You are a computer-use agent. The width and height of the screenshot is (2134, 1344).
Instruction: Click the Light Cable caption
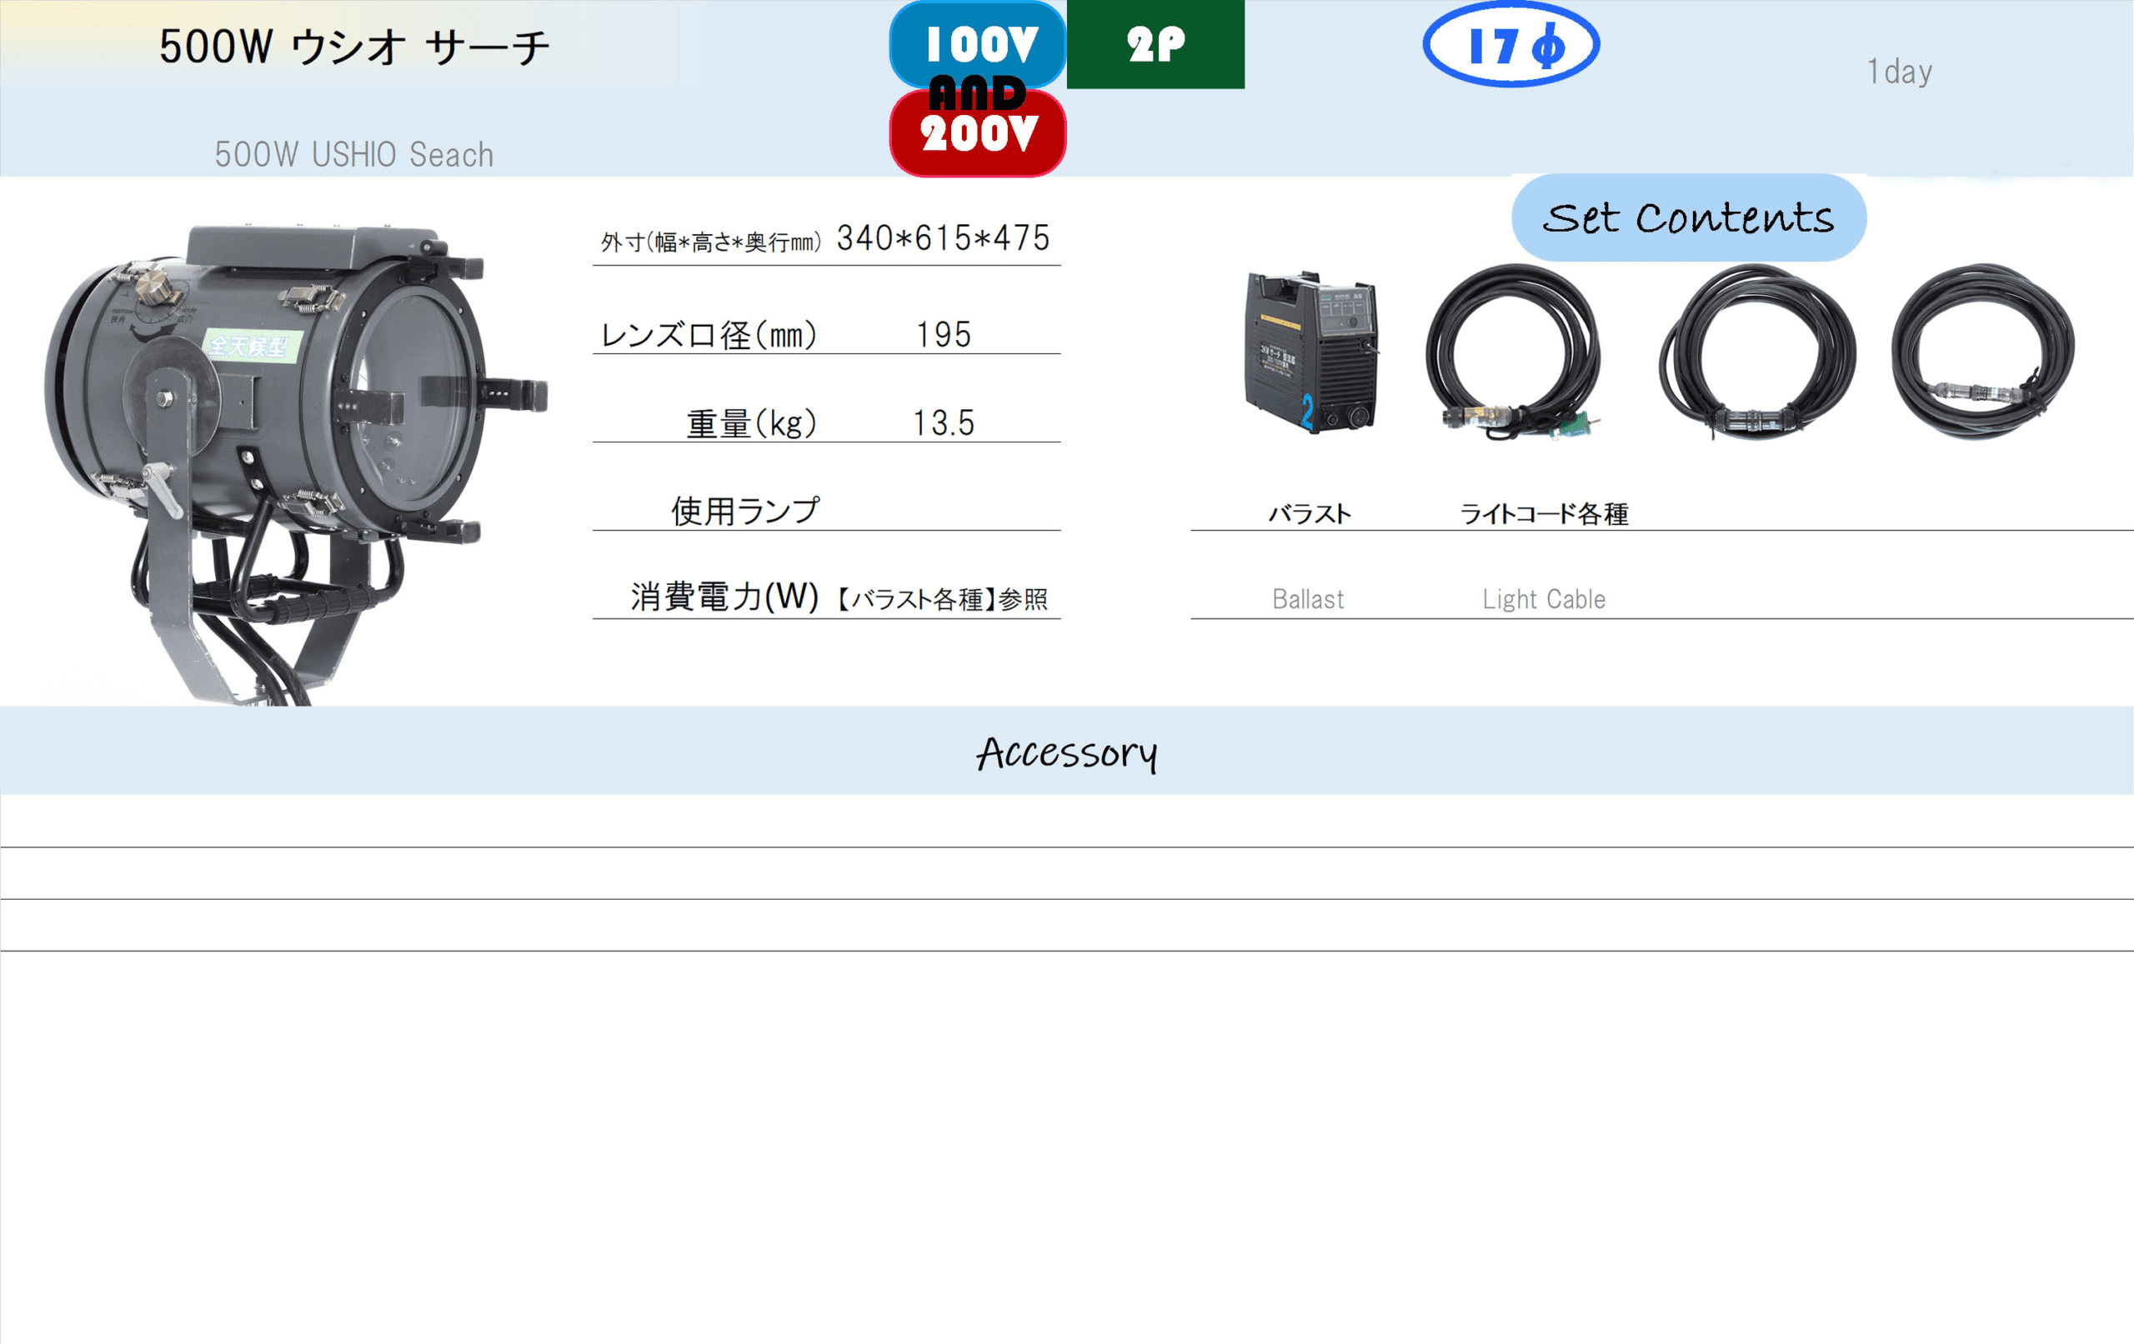pos(1544,600)
